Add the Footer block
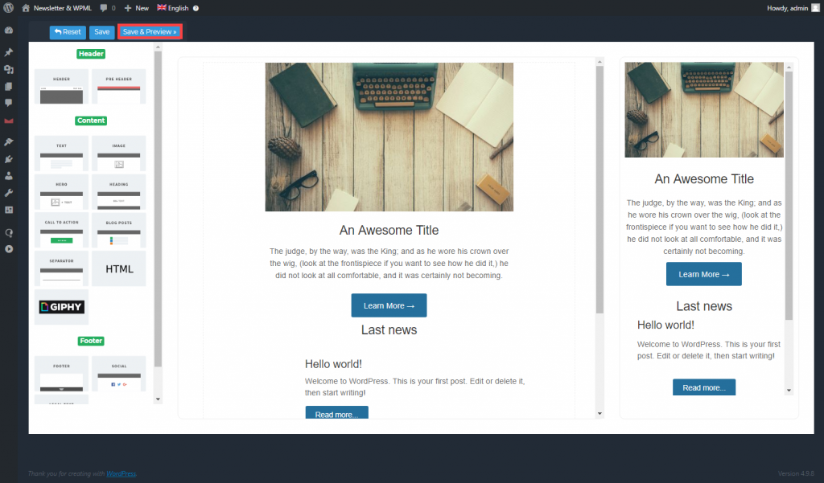 (61, 374)
